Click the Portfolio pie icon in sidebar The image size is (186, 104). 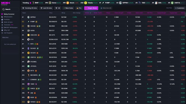(2, 19)
